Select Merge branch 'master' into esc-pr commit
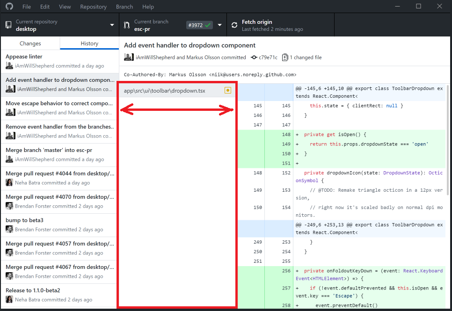Image resolution: width=452 pixels, height=311 pixels. point(60,154)
